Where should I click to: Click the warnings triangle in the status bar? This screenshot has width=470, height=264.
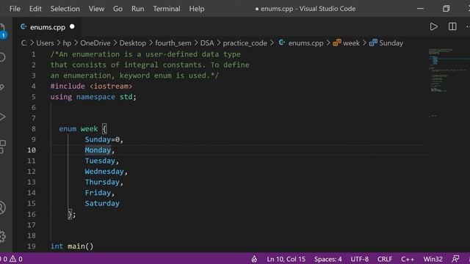(13, 259)
